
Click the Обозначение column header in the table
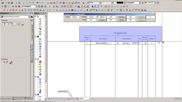[103, 39]
